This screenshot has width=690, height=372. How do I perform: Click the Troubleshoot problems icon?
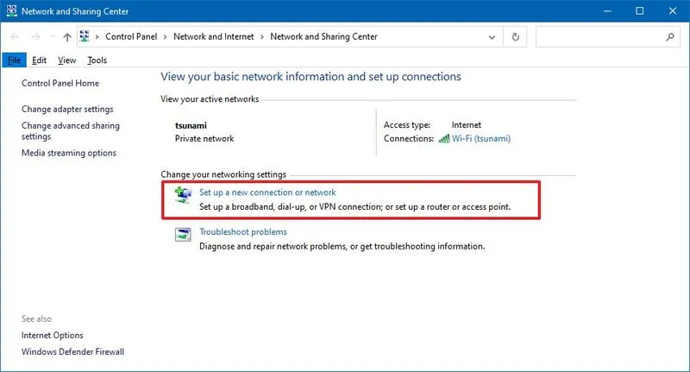pos(183,236)
